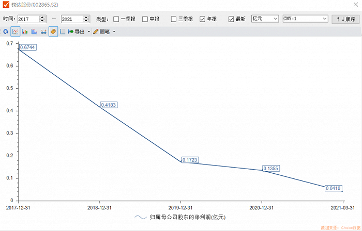Click the 0.0410 data label

click(x=333, y=188)
